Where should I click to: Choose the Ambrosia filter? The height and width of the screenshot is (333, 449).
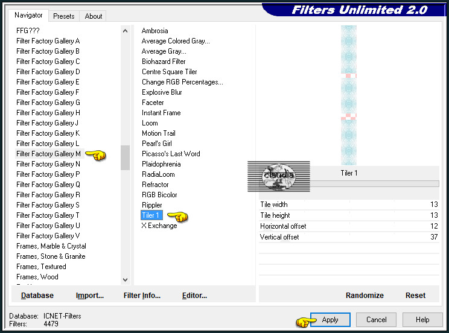(x=154, y=31)
